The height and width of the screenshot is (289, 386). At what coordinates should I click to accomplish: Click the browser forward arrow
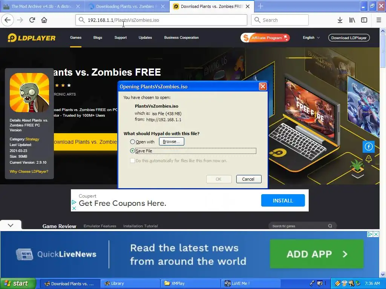[x=20, y=20]
